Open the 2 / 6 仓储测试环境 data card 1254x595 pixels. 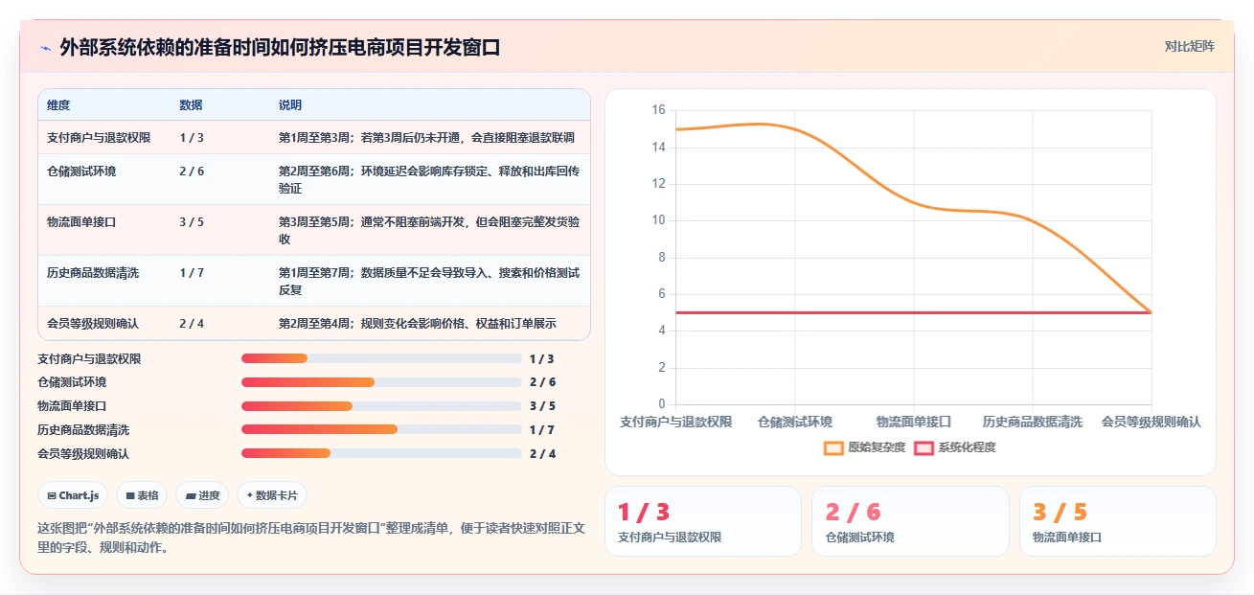[x=910, y=521]
